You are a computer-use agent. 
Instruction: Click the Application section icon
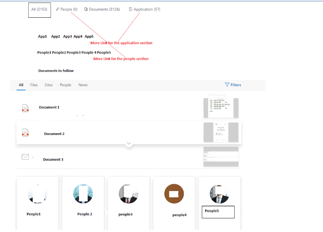[x=130, y=9]
